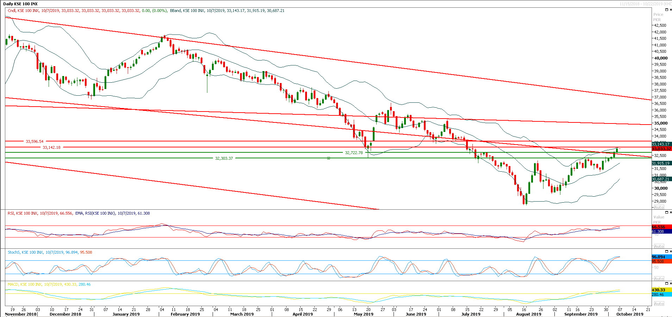The image size is (672, 317).
Task: Click the 33,143.17 upper band price tag
Action: (x=661, y=144)
